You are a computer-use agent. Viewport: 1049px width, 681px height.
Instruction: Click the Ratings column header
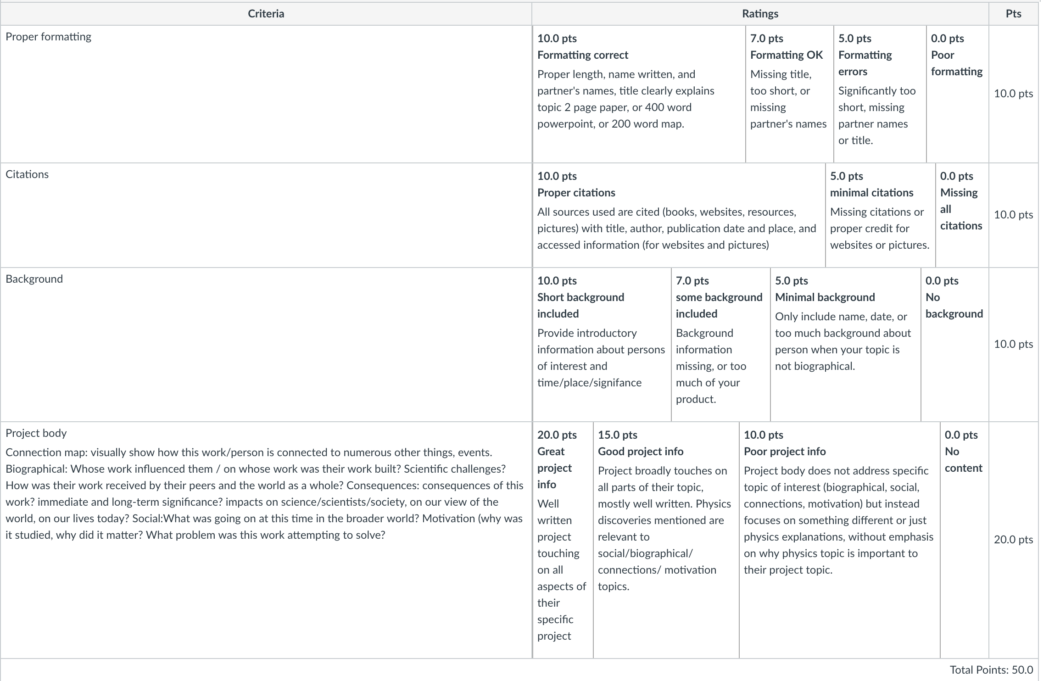pyautogui.click(x=760, y=14)
